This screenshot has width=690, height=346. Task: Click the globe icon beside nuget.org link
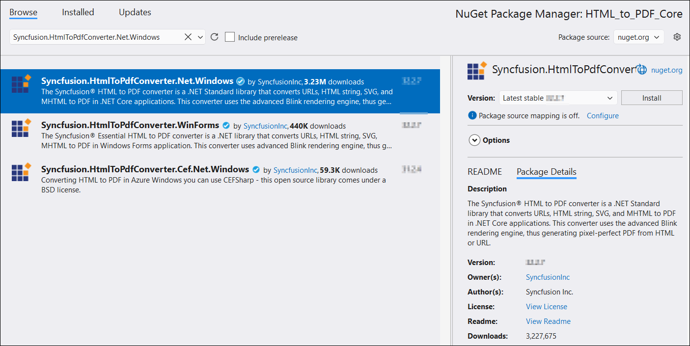pyautogui.click(x=641, y=70)
